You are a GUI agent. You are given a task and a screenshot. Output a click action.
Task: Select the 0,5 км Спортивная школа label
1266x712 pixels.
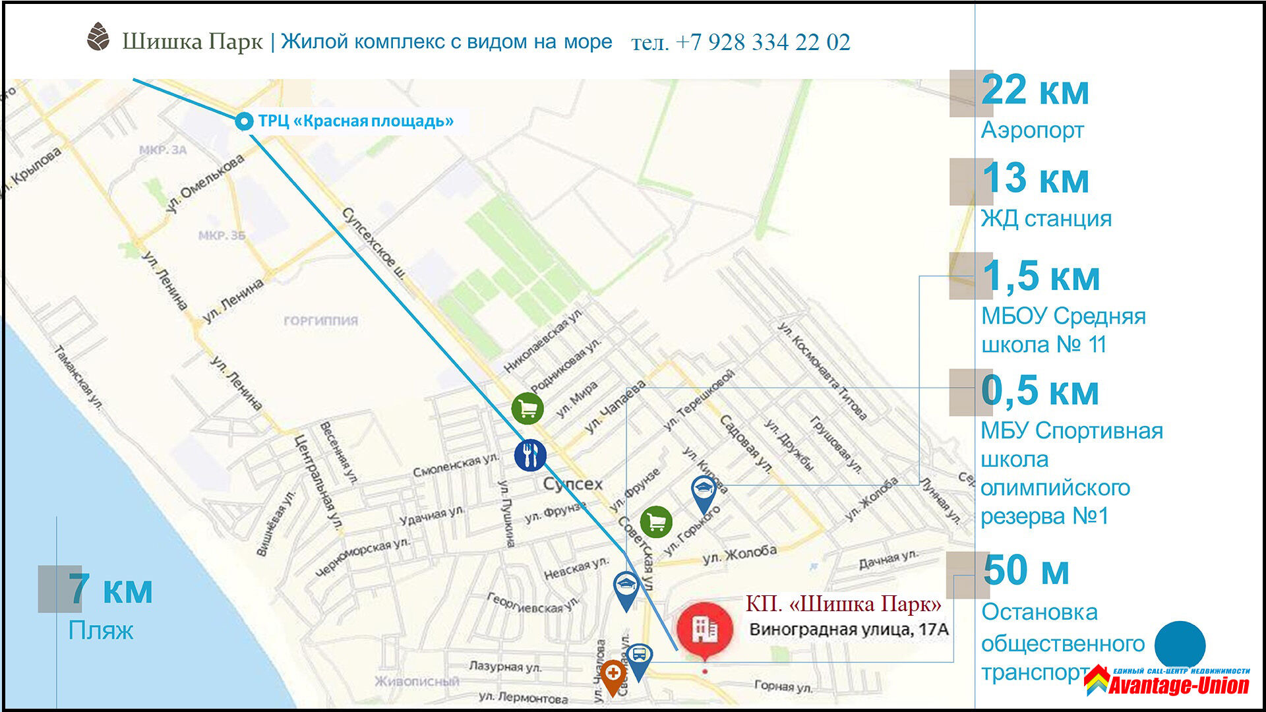pyautogui.click(x=1071, y=451)
